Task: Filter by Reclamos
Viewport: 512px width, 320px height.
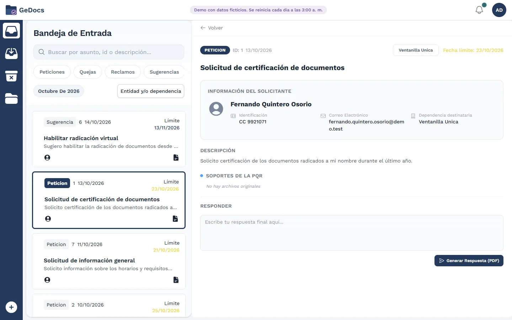Action: click(x=123, y=72)
